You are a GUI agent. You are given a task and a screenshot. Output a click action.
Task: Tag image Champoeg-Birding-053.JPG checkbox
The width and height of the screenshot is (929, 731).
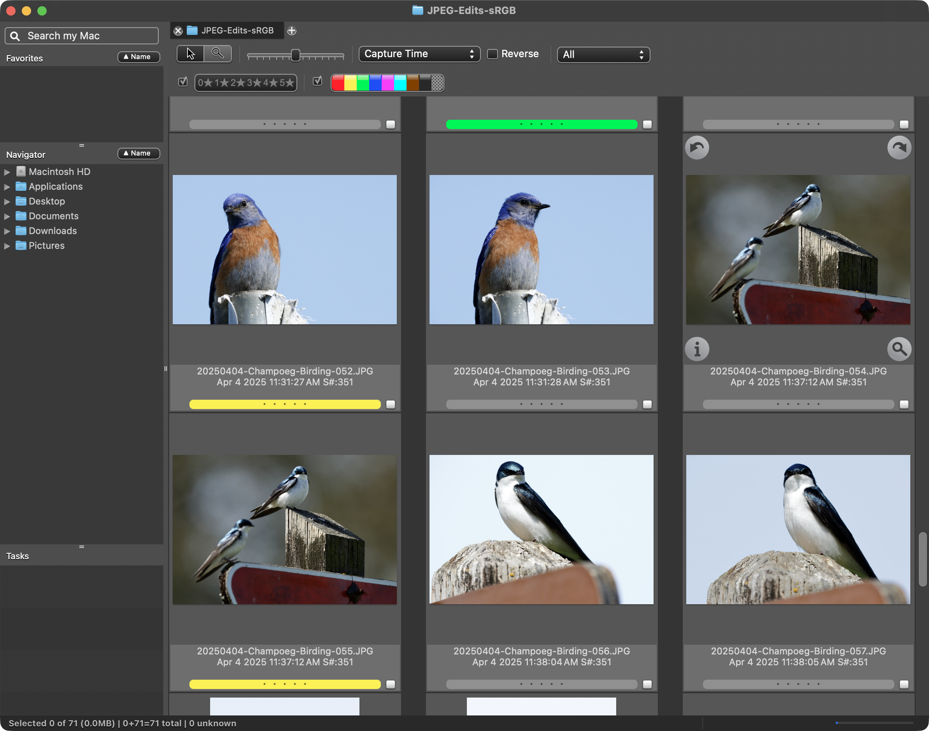647,404
